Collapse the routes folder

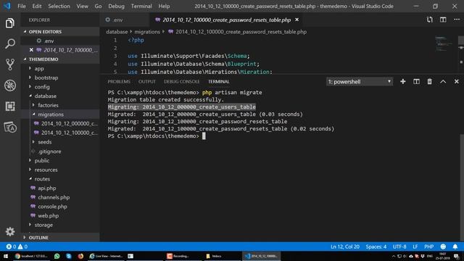pyautogui.click(x=42, y=179)
